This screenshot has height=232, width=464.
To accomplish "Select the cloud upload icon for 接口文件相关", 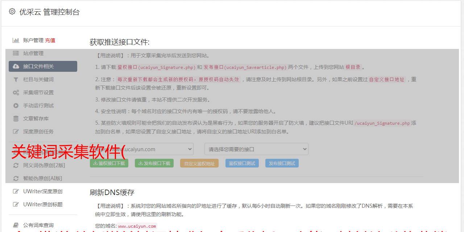I will click(16, 66).
